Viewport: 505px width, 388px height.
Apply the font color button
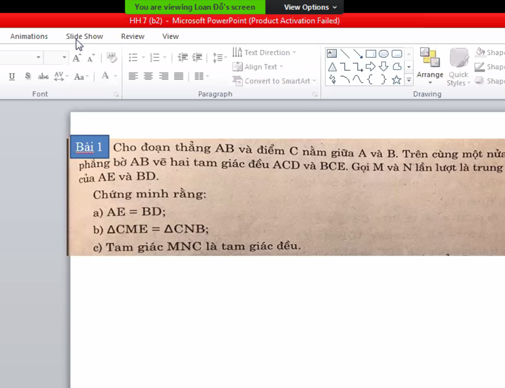coord(106,76)
